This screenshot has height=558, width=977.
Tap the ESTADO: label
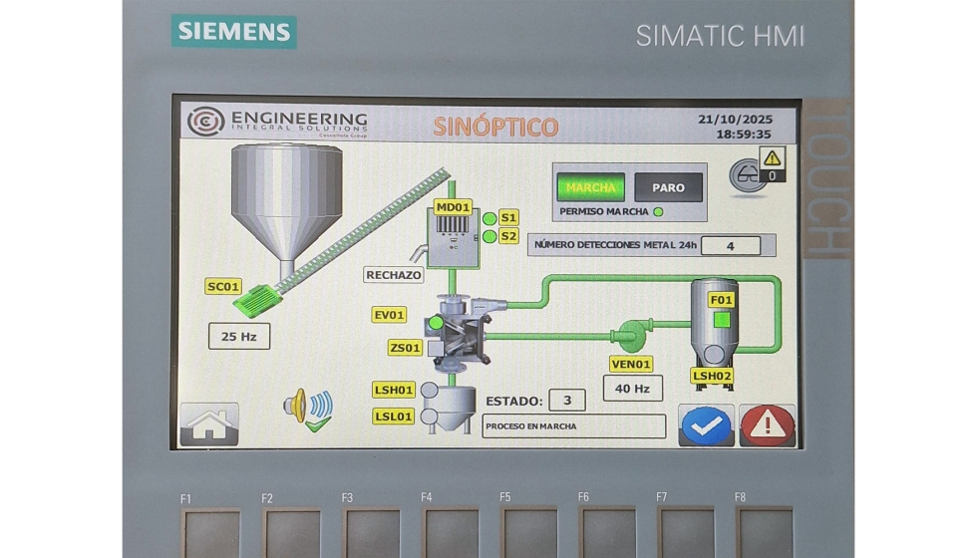pyautogui.click(x=514, y=401)
